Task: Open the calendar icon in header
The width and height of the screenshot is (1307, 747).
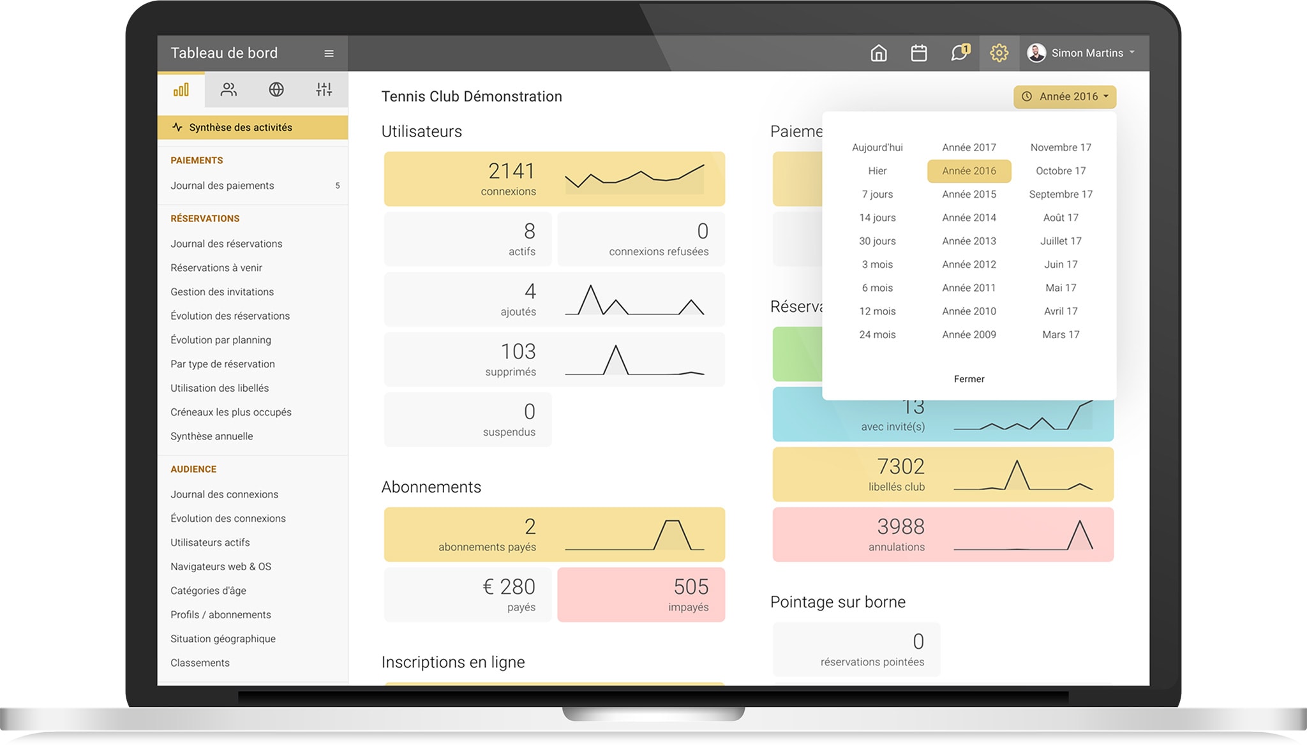Action: tap(918, 53)
